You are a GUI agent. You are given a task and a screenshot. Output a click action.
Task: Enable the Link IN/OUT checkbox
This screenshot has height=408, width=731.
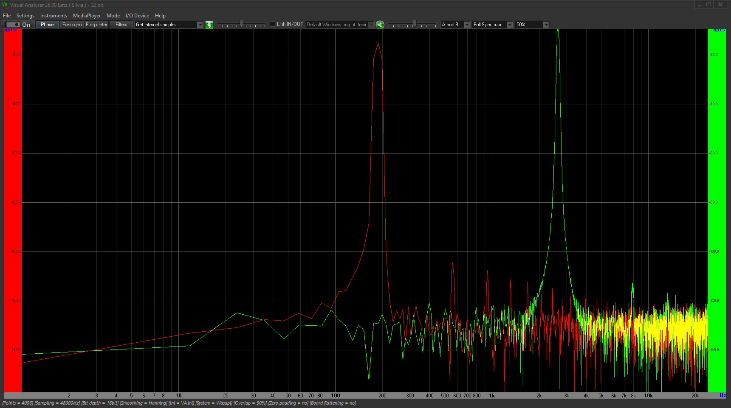click(x=272, y=24)
